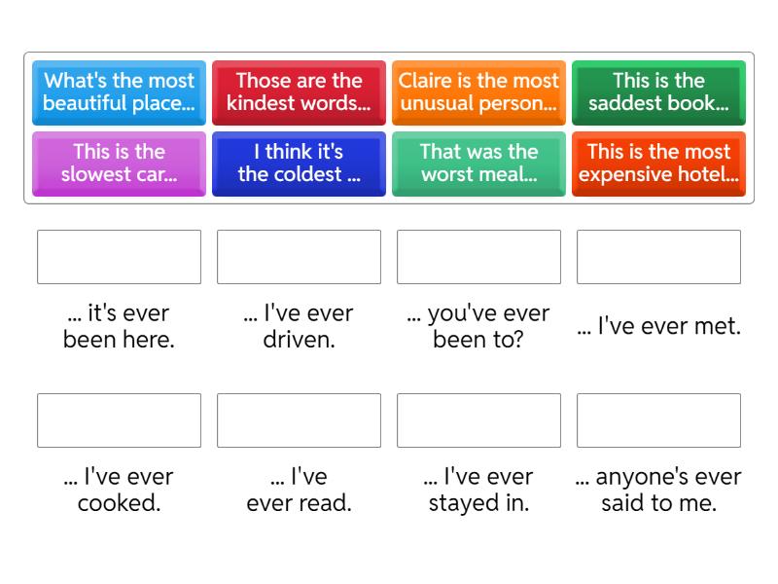
Task: Select the purple 'This is the slowest car…' card
Action: coord(119,163)
